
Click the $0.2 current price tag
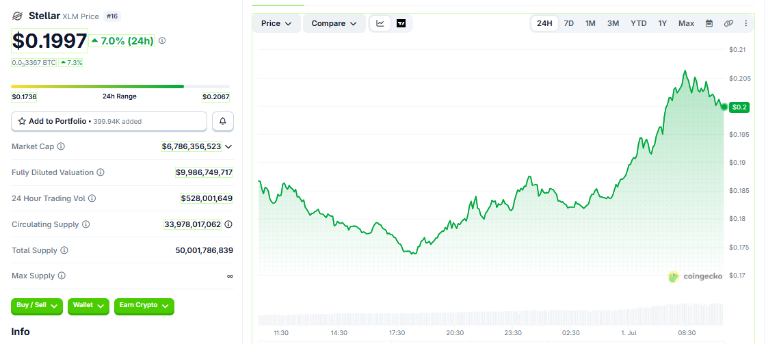pos(739,107)
